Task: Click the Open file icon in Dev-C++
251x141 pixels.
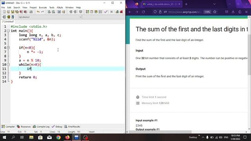Action: pyautogui.click(x=8, y=12)
